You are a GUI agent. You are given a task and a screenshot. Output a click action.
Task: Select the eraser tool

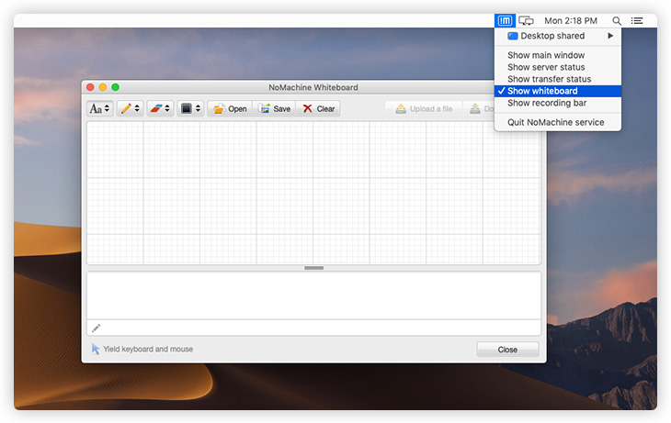tap(160, 108)
